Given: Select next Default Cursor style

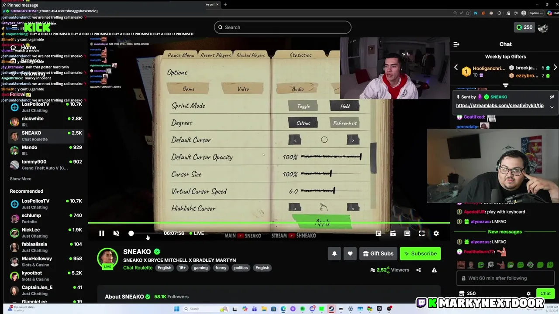Looking at the screenshot, I should (353, 140).
